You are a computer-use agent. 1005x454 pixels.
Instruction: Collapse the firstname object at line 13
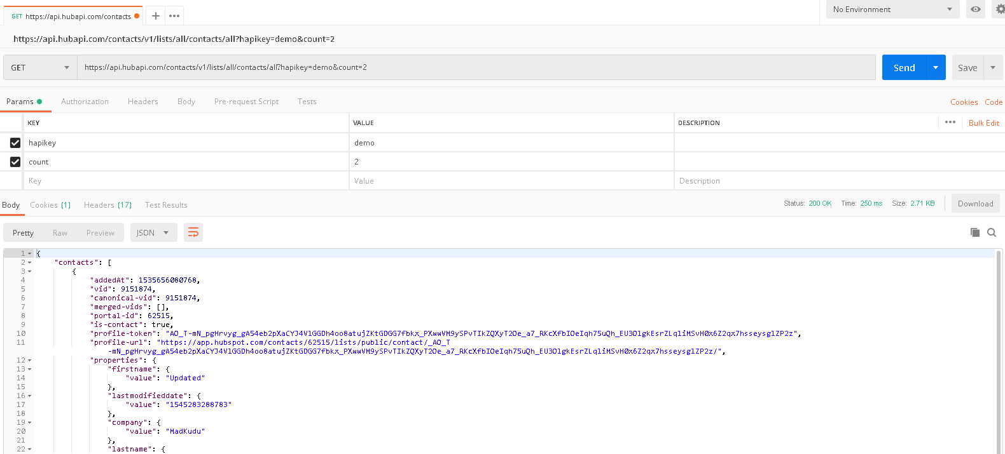(x=29, y=369)
